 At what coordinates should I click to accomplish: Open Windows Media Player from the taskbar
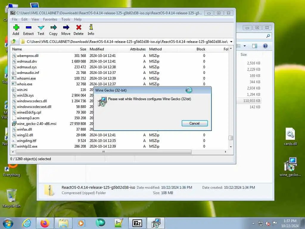(x=81, y=223)
